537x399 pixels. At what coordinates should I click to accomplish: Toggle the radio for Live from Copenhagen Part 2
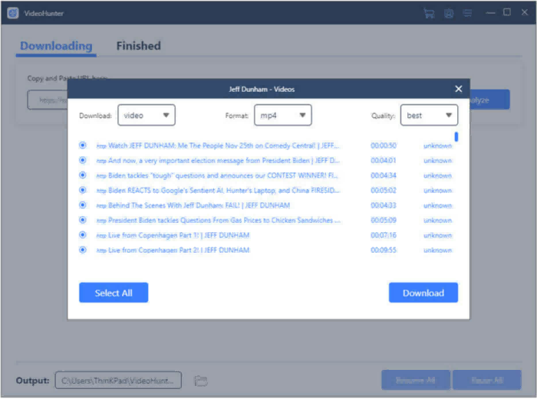[x=83, y=250]
